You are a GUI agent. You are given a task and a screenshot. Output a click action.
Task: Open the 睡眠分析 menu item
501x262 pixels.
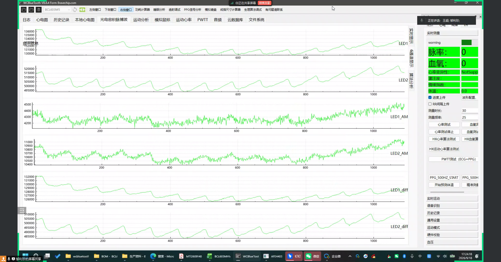159,10
